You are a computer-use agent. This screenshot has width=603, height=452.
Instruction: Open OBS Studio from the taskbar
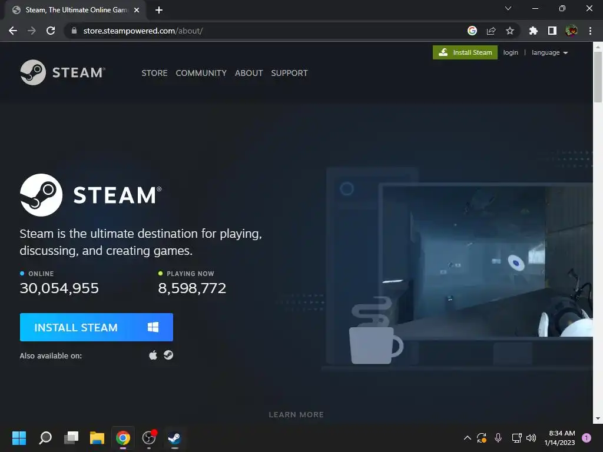pyautogui.click(x=149, y=438)
